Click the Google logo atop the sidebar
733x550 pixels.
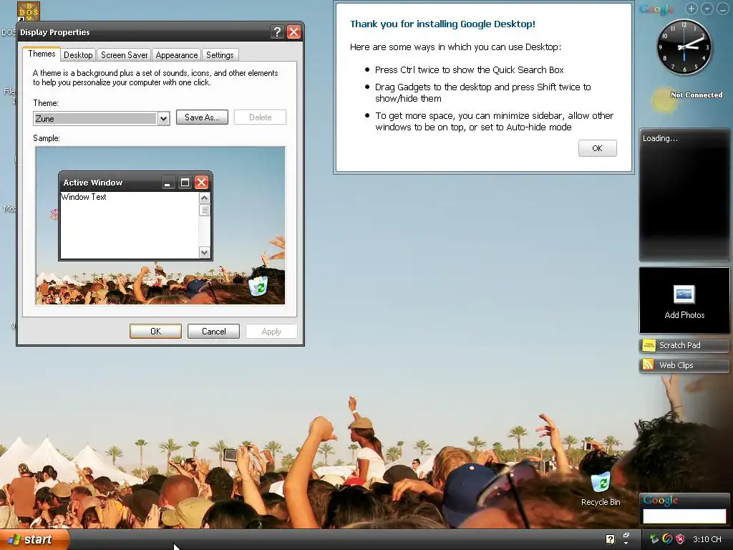click(657, 9)
